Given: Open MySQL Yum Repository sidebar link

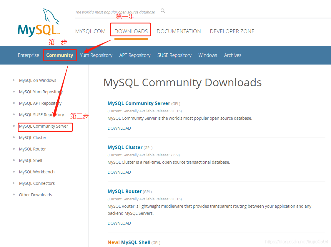Looking at the screenshot, I should (x=41, y=92).
